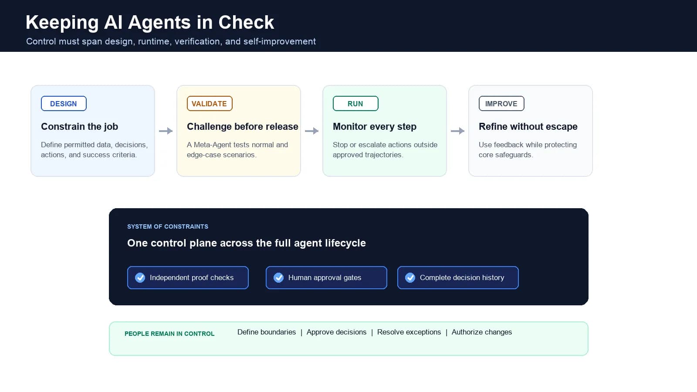Click the 'Define permitted data, decisions' description
This screenshot has height=392, width=697.
point(95,149)
